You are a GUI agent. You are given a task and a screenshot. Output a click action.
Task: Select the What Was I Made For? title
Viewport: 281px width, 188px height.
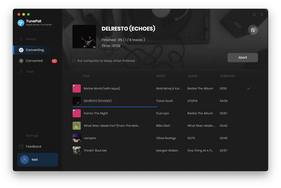(112, 126)
